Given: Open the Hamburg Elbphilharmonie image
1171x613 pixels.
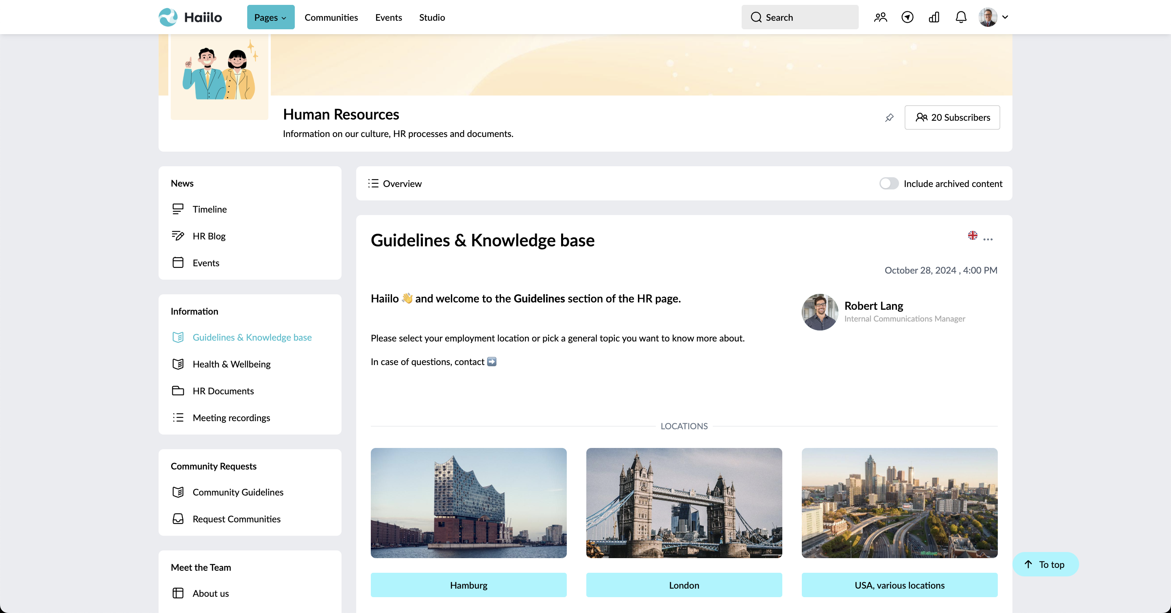Looking at the screenshot, I should click(x=468, y=503).
